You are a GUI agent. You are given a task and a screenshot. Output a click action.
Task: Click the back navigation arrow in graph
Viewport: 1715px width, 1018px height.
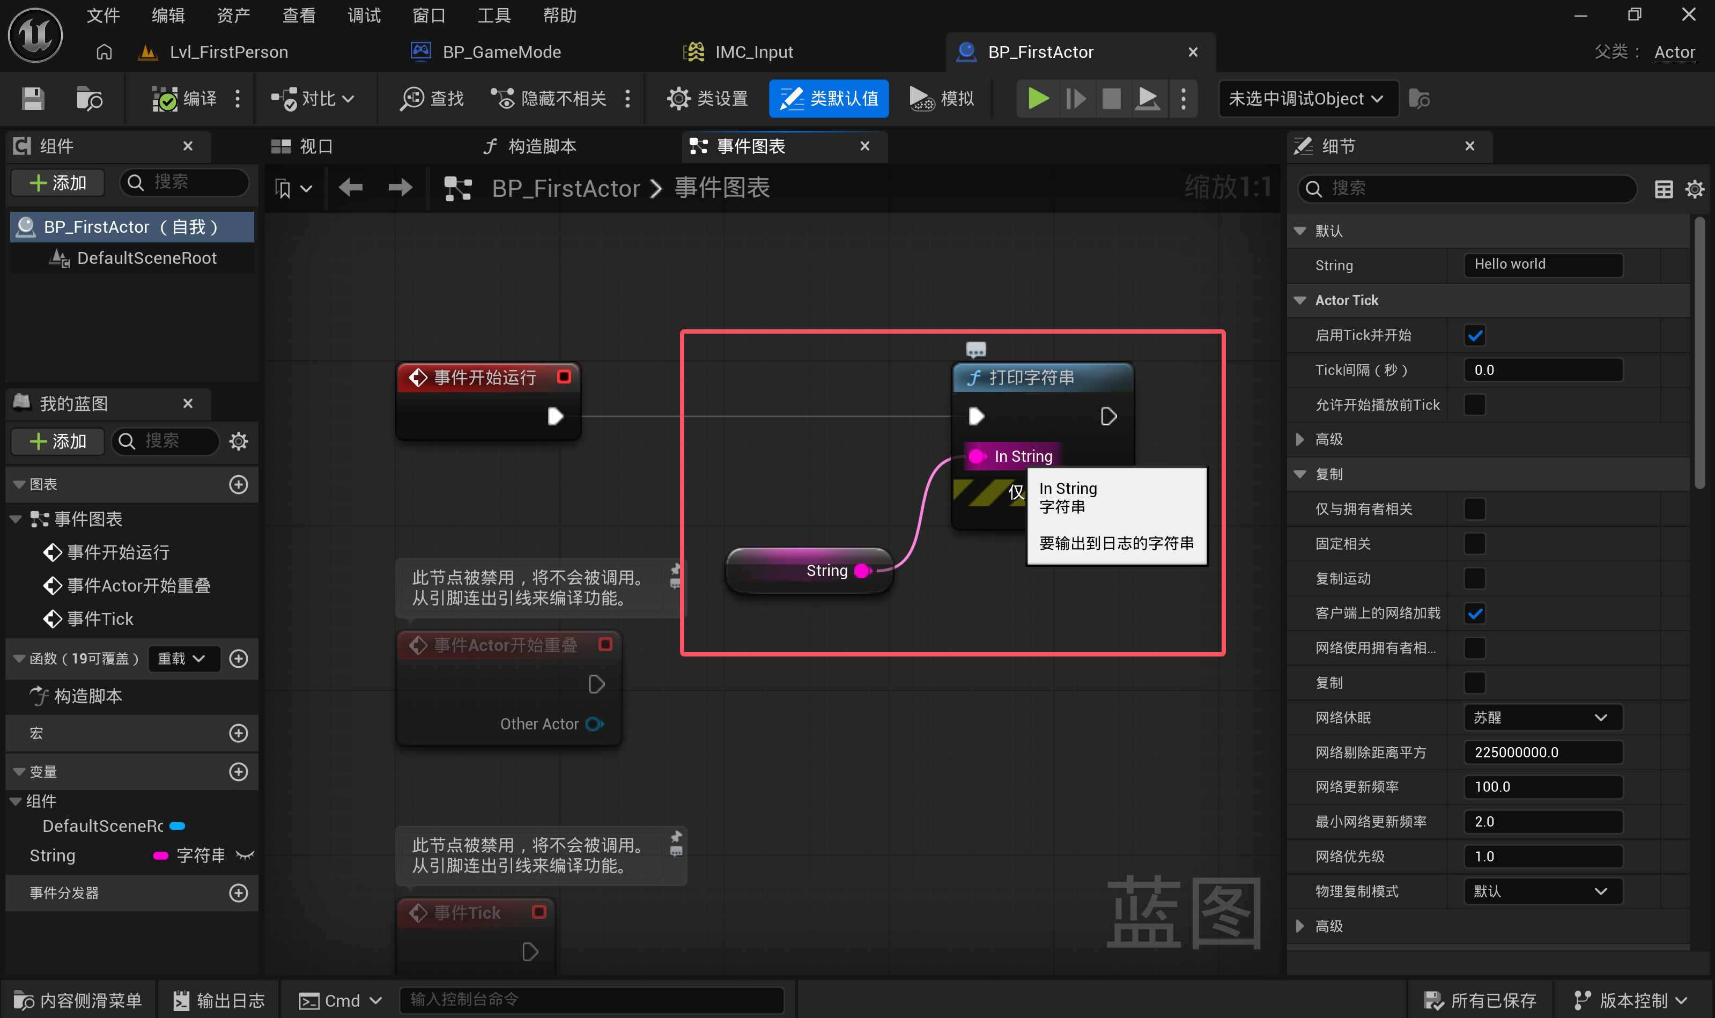350,187
